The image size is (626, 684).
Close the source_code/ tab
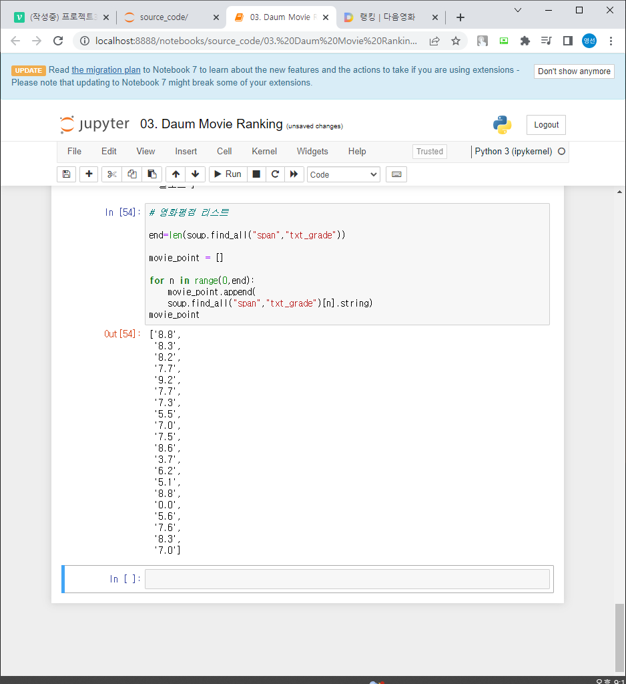(216, 17)
